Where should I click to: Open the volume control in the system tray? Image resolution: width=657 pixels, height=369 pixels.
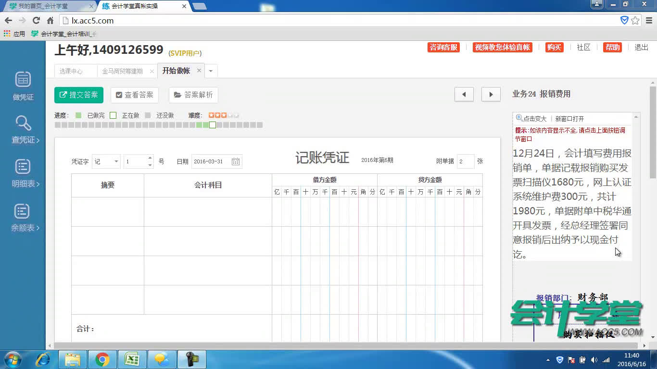[594, 359]
